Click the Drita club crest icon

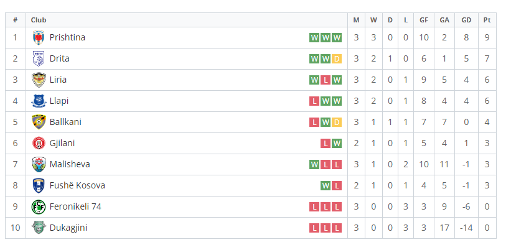39,59
